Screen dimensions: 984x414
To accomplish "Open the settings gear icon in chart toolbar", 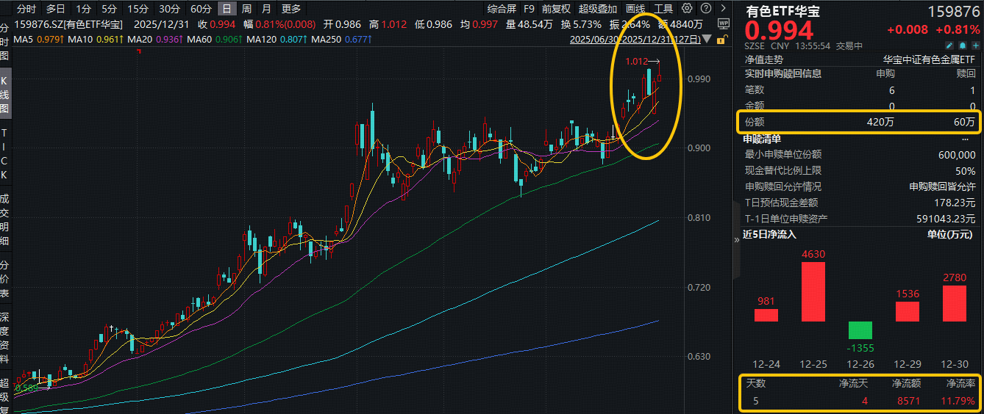I will point(687,9).
